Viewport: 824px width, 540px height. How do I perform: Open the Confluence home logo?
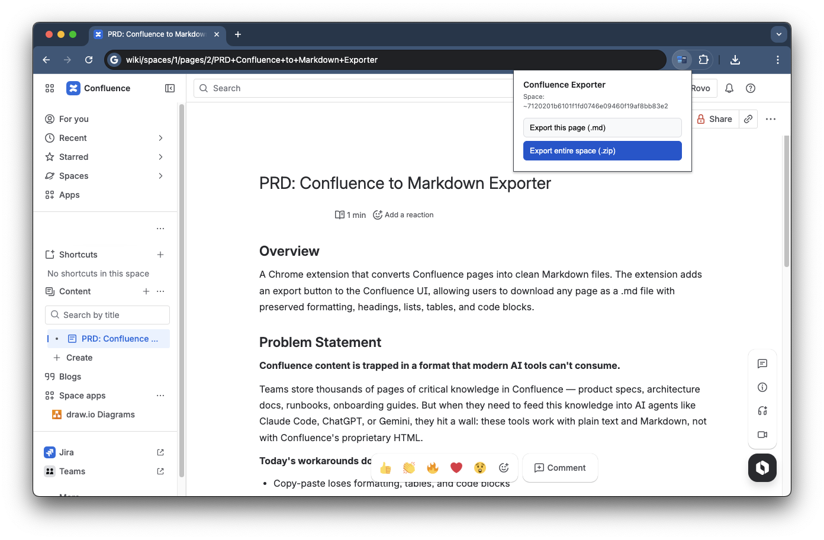tap(73, 88)
